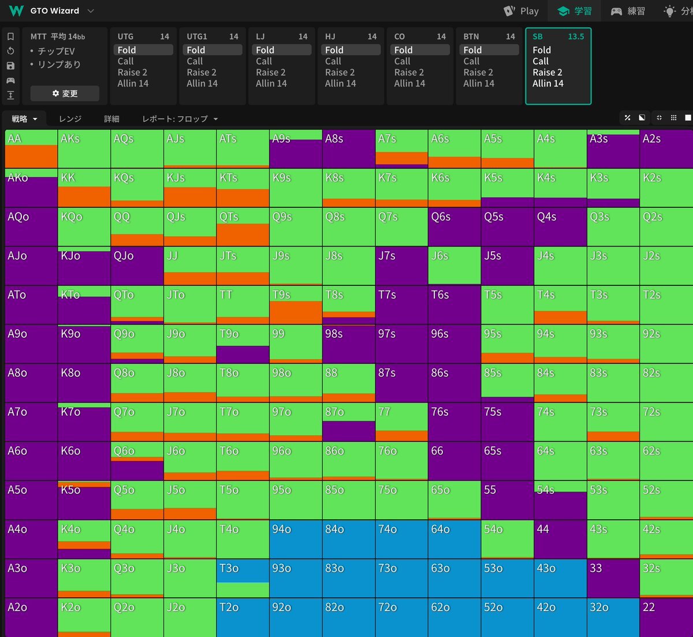Screen dimensions: 693x637
Task: Switch to the レンジ (Range) tab
Action: pyautogui.click(x=70, y=118)
